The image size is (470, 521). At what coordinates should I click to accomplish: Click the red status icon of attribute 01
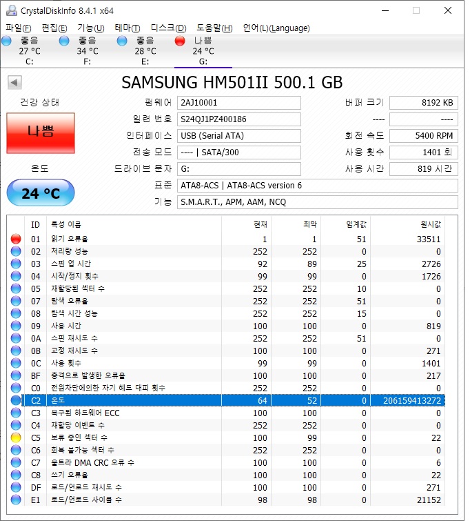(x=16, y=239)
